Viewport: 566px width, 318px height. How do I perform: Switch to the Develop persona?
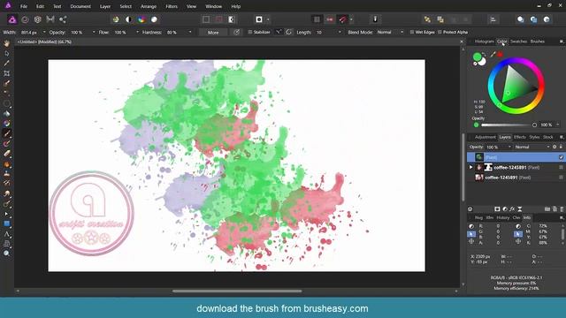tap(37, 19)
